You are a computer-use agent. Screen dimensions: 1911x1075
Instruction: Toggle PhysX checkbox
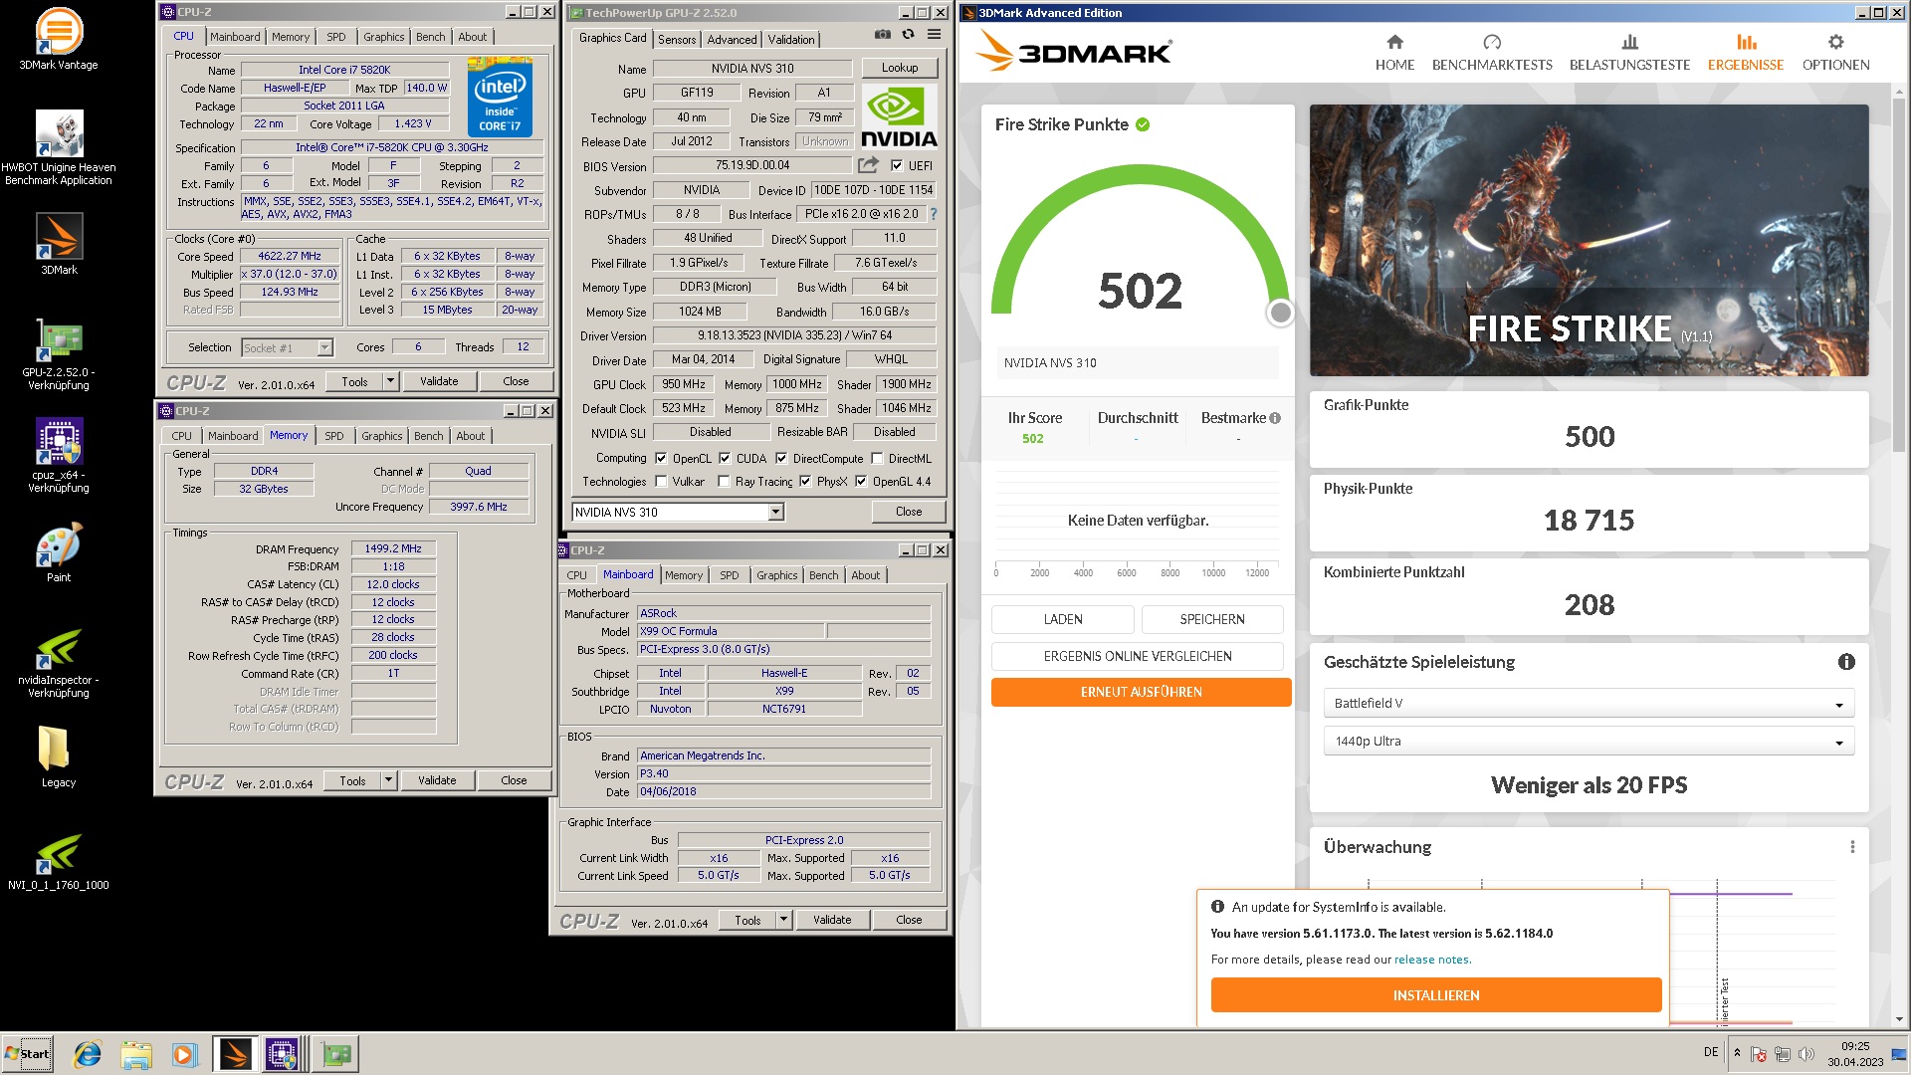click(805, 482)
